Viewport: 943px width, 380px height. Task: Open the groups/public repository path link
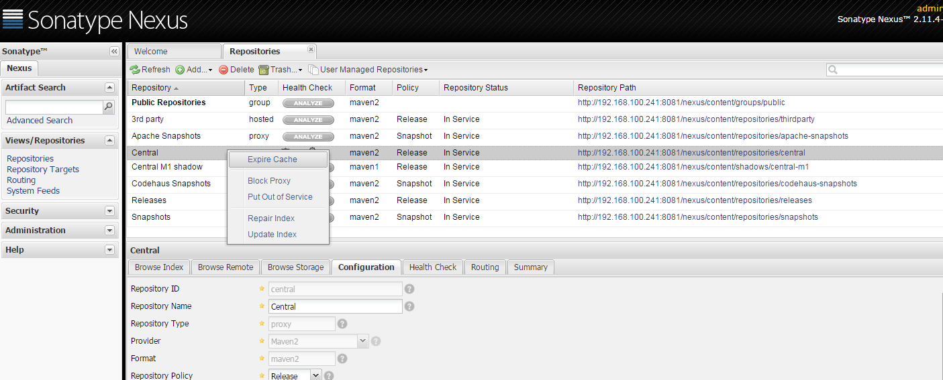pyautogui.click(x=681, y=103)
